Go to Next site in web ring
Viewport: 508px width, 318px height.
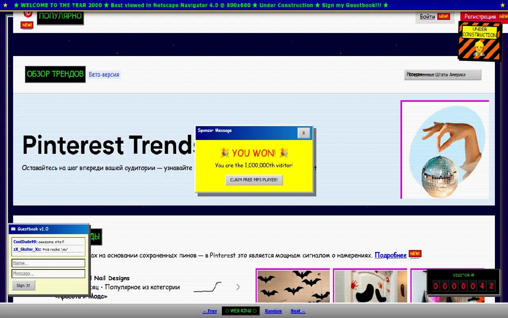(298, 311)
